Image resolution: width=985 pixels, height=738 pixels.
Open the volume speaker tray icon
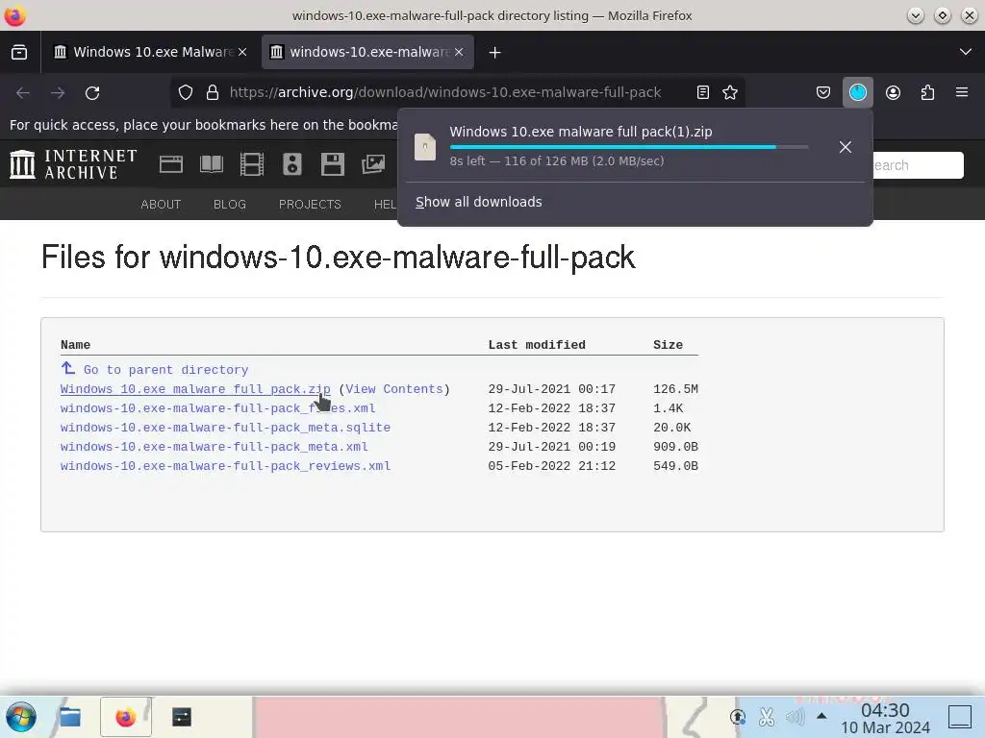[x=796, y=716]
